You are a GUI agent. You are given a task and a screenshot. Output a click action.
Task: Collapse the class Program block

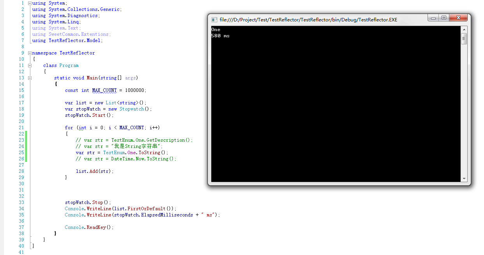pos(30,65)
